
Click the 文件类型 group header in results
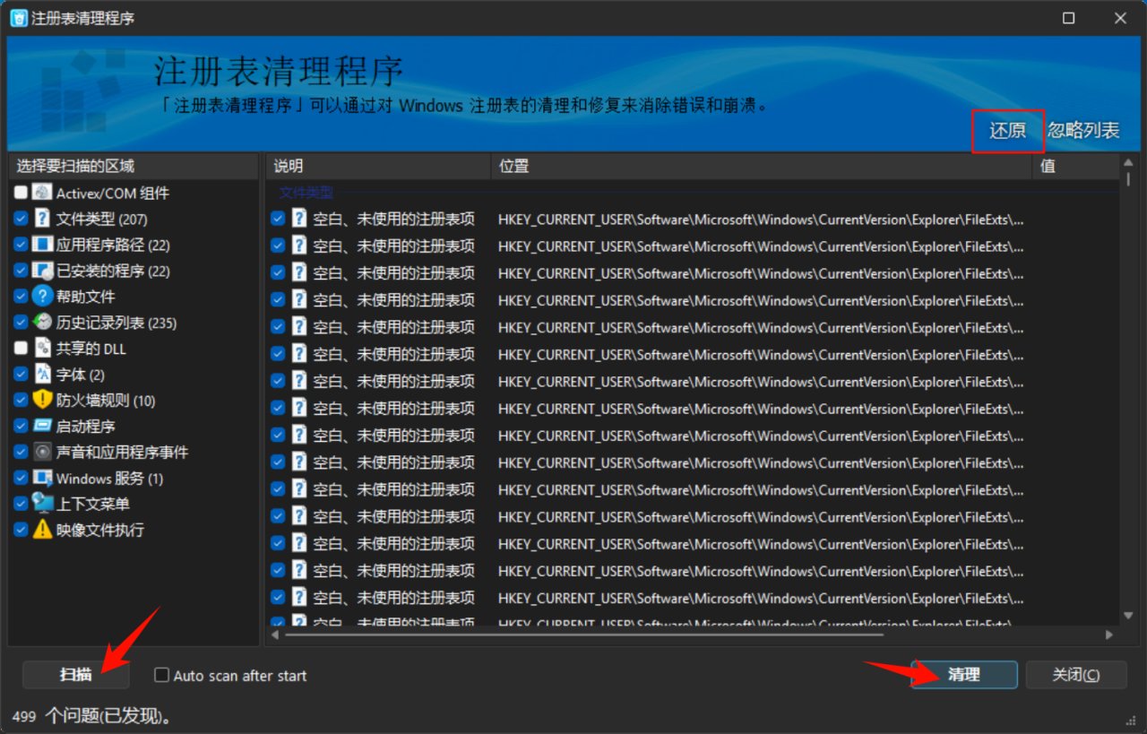pyautogui.click(x=306, y=192)
